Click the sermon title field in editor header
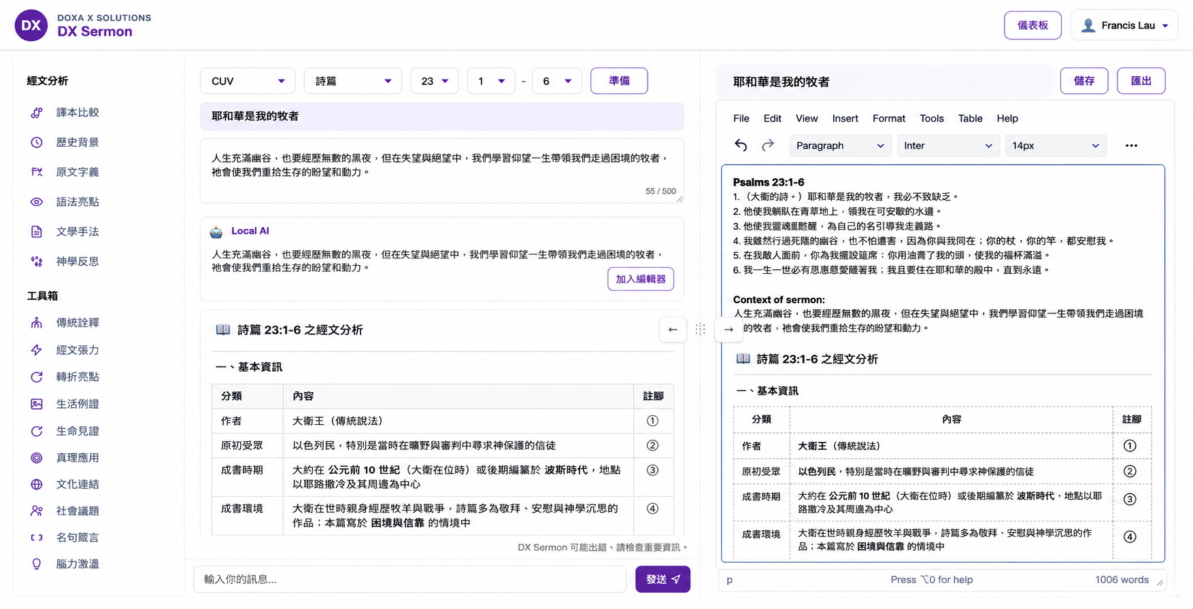The height and width of the screenshot is (609, 1193). 884,82
